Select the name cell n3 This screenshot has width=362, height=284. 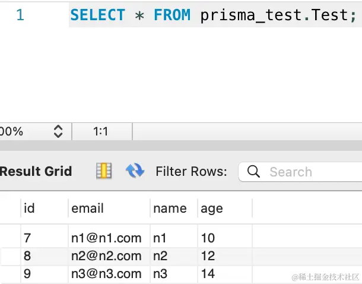click(x=174, y=274)
